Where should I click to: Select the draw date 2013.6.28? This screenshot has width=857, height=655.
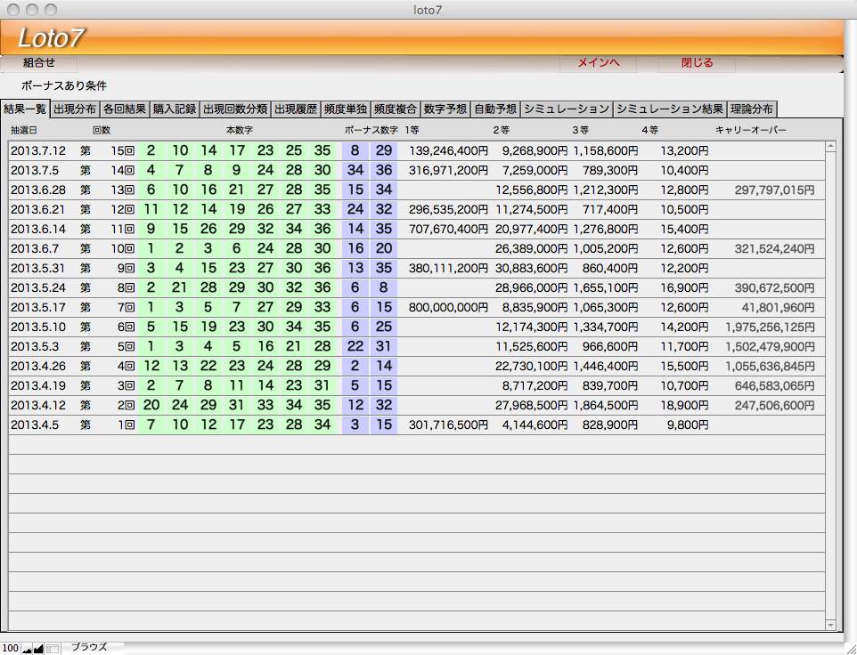[x=38, y=190]
